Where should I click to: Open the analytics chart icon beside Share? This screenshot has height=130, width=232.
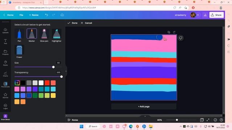click(x=205, y=15)
